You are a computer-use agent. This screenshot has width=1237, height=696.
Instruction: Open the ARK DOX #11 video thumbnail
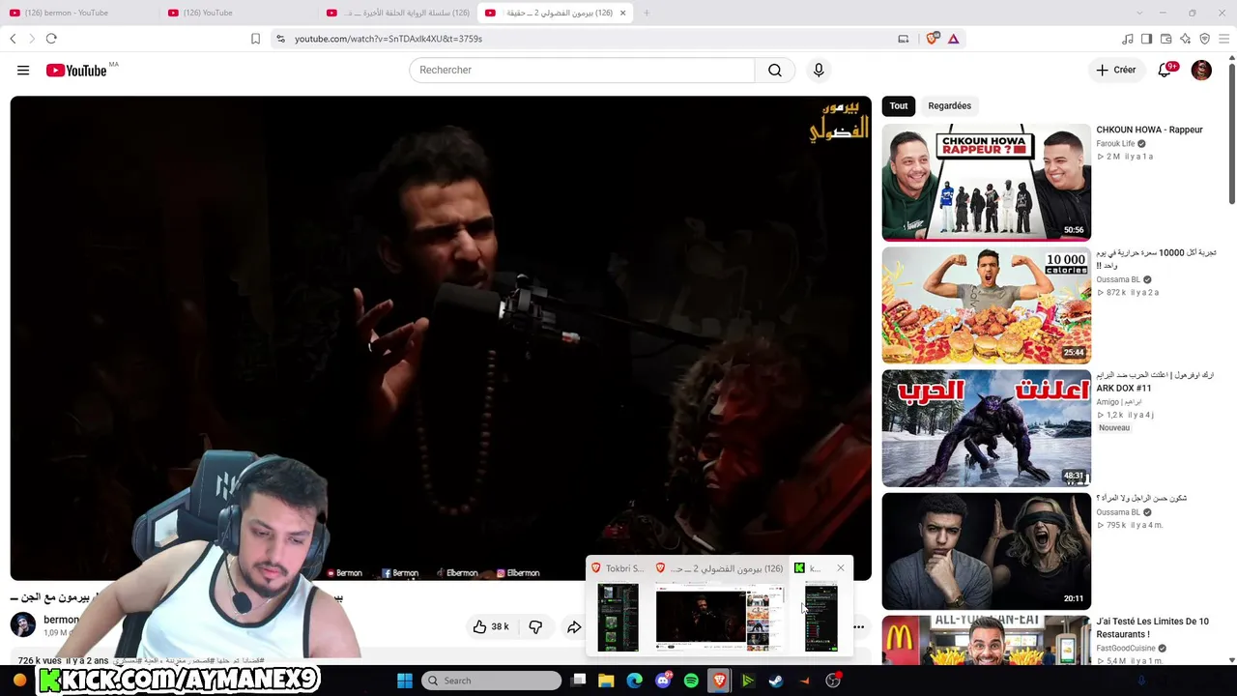(x=986, y=428)
